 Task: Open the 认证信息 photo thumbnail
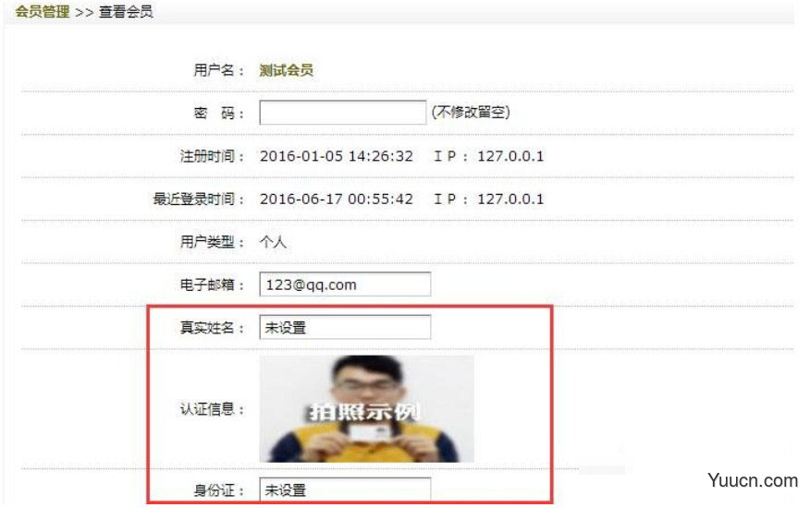tap(367, 409)
